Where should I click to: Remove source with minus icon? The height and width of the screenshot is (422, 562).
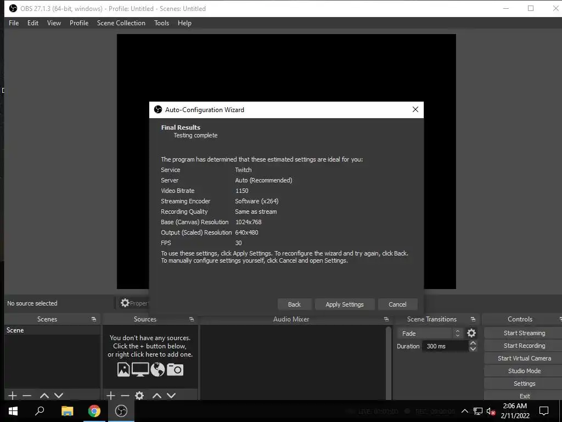coord(125,396)
